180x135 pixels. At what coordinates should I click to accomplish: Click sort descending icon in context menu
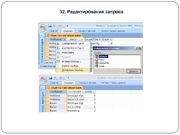pos(58,48)
